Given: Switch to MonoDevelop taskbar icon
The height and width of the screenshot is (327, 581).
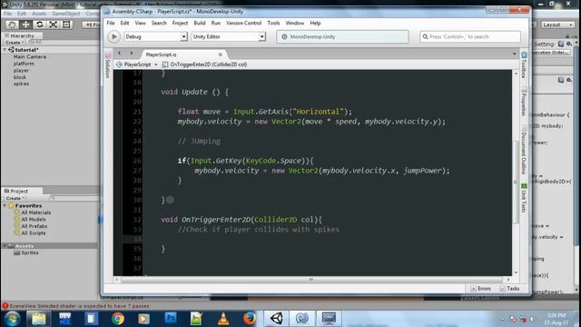Looking at the screenshot, I should (x=302, y=318).
